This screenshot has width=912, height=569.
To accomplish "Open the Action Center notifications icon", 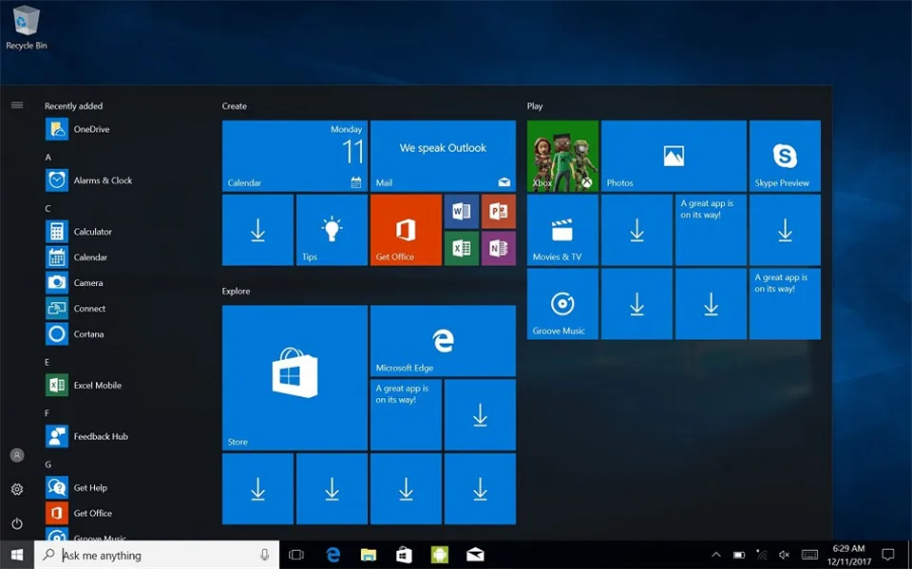I will click(888, 555).
